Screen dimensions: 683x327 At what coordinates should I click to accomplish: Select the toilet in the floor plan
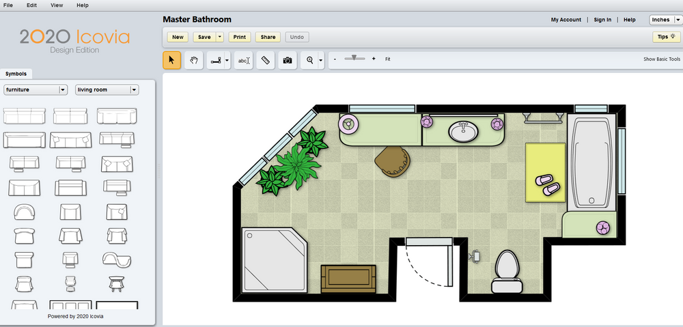(x=506, y=268)
